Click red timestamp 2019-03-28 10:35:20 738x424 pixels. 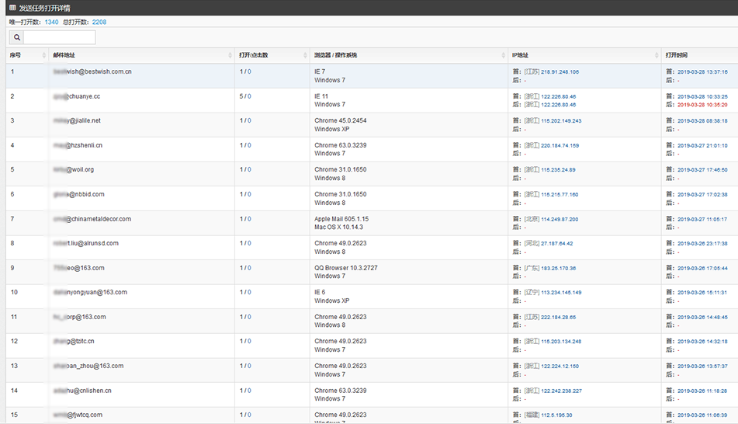tap(702, 104)
